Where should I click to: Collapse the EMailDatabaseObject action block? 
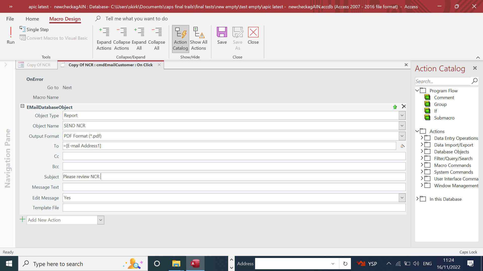[x=22, y=106]
